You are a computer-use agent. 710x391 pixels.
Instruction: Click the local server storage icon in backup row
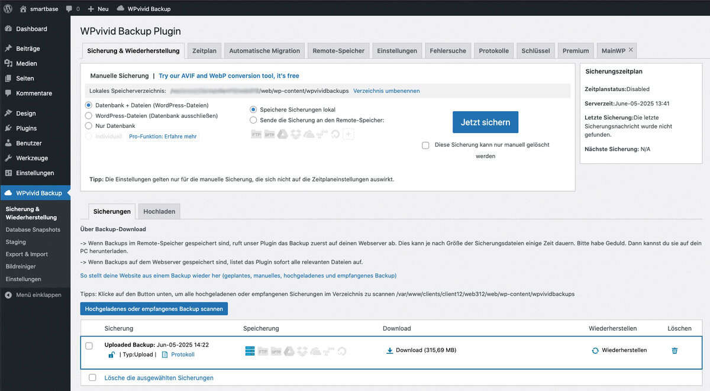click(250, 351)
